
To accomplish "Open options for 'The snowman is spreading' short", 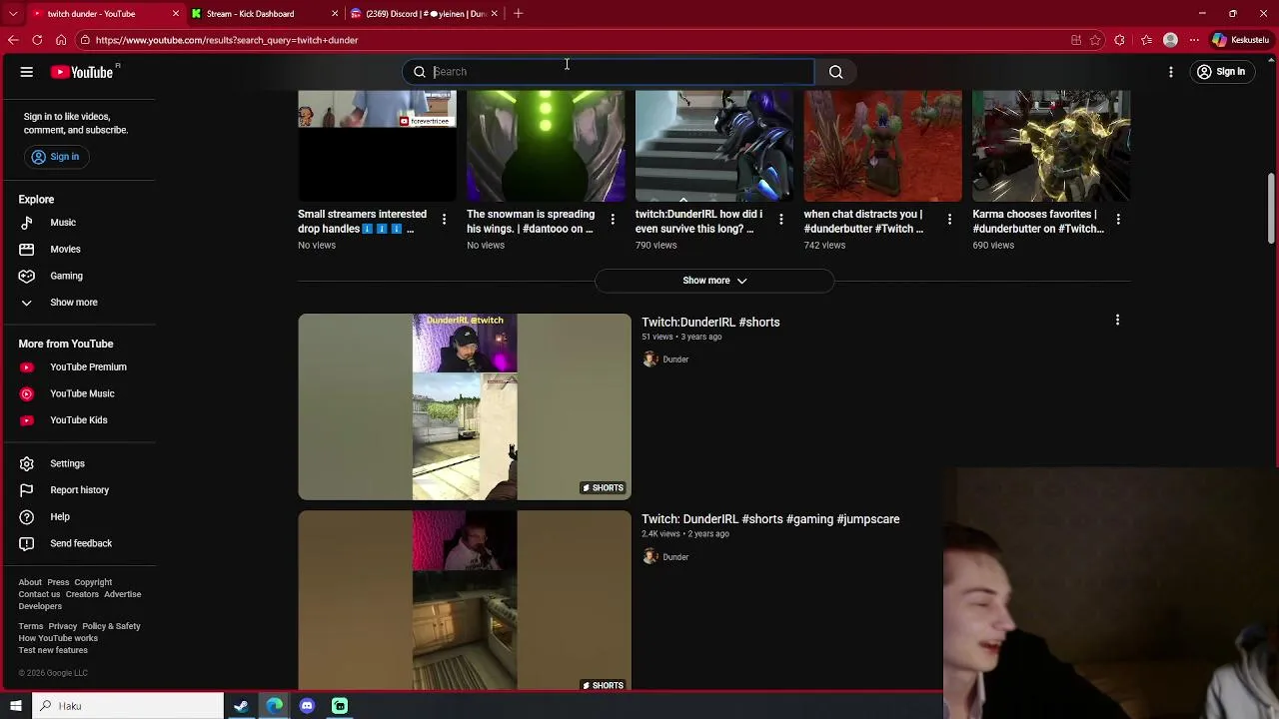I will pos(613,219).
